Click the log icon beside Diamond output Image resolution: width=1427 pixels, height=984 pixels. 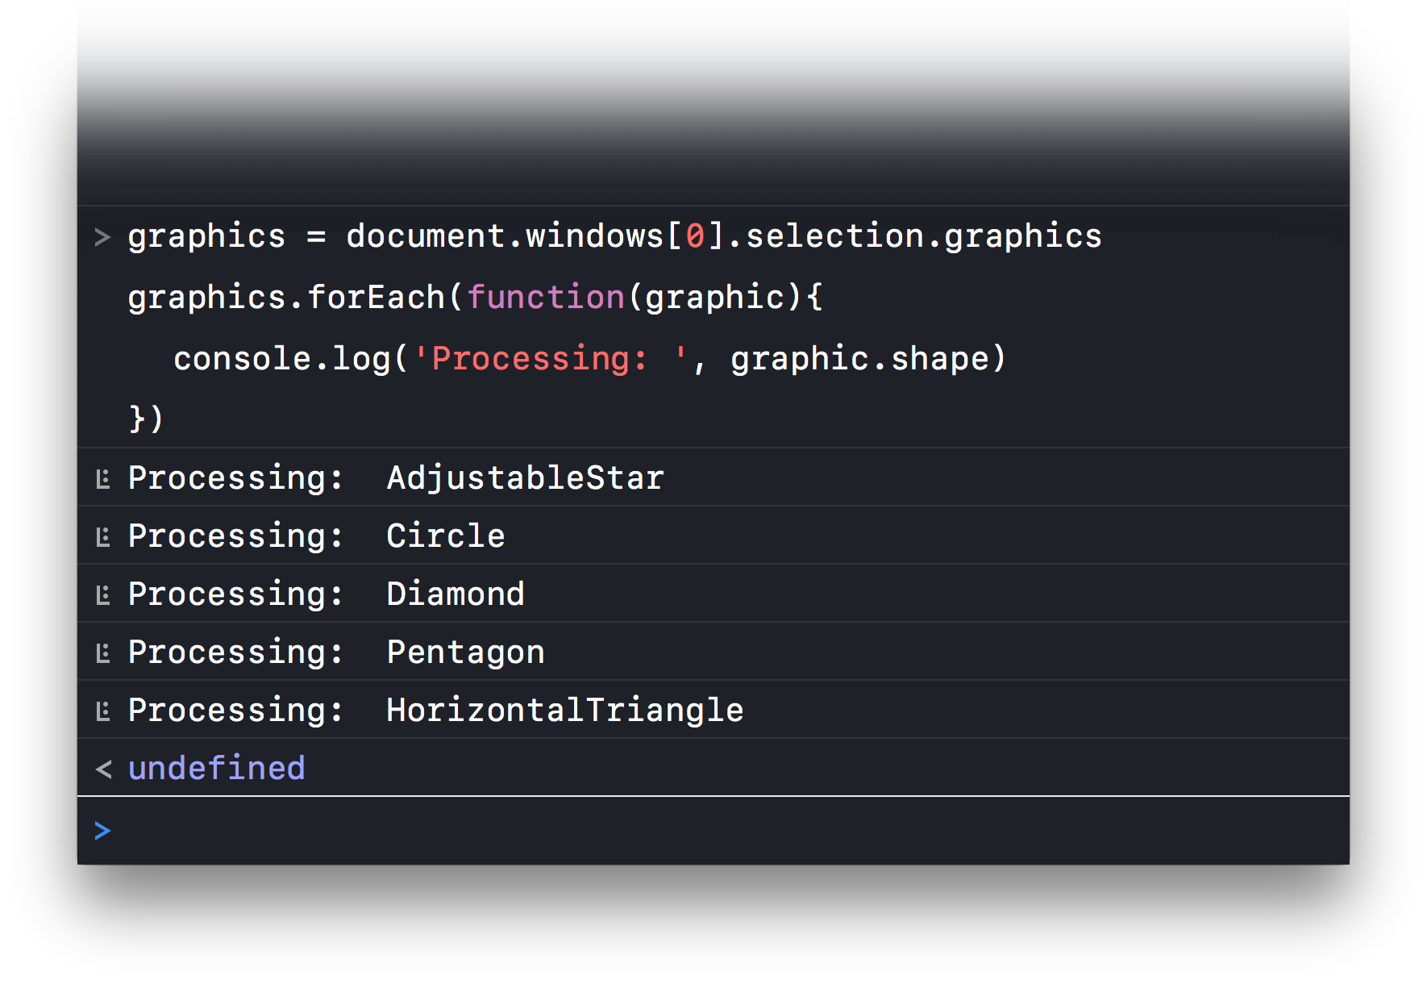tap(102, 595)
